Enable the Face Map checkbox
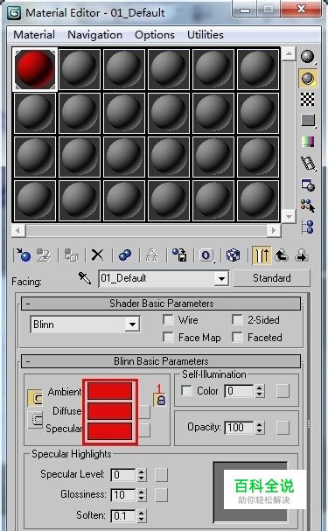 pyautogui.click(x=168, y=337)
